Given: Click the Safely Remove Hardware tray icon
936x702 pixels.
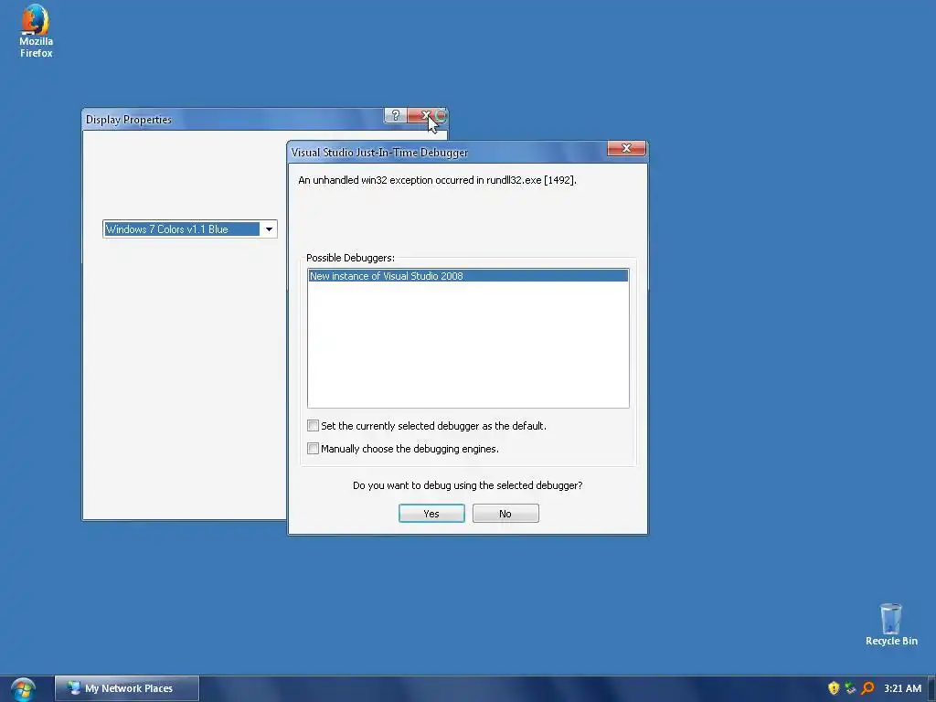Looking at the screenshot, I should coord(850,688).
